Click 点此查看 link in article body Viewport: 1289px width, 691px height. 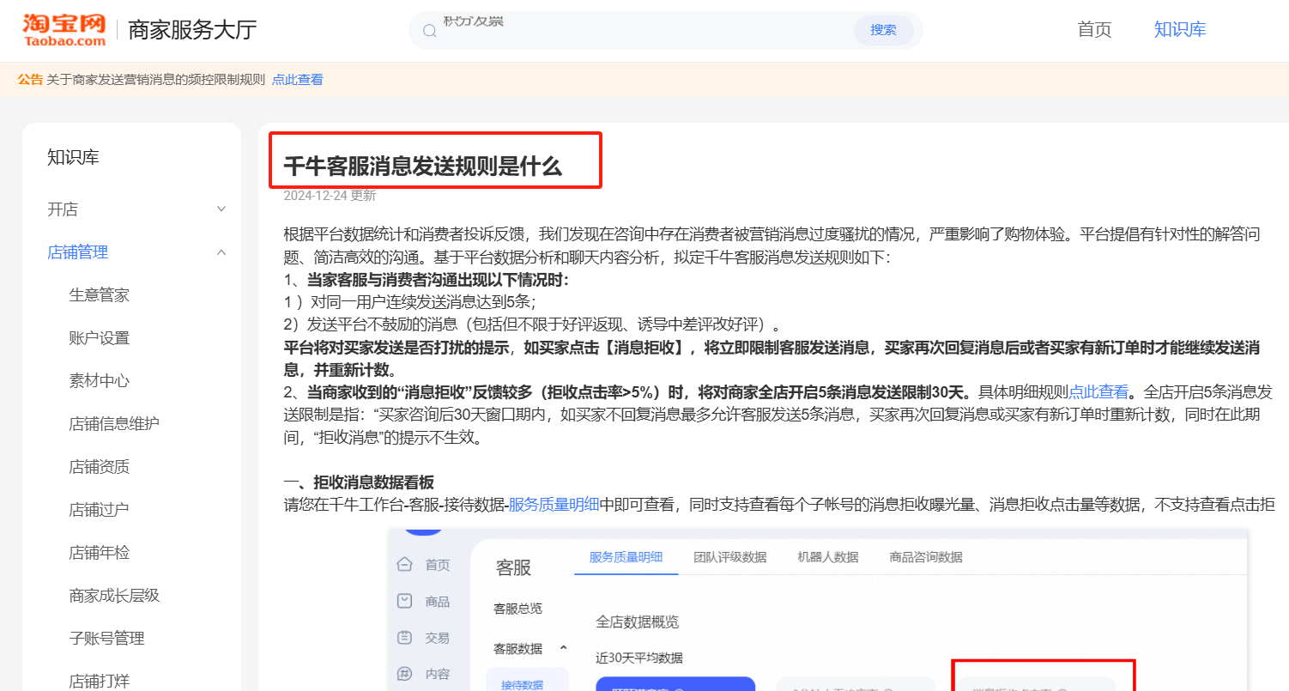tap(1098, 392)
